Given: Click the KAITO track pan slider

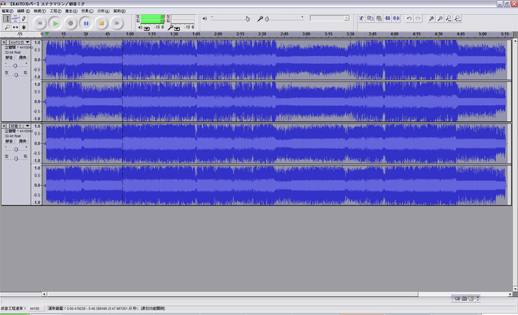Looking at the screenshot, I should pyautogui.click(x=16, y=75).
